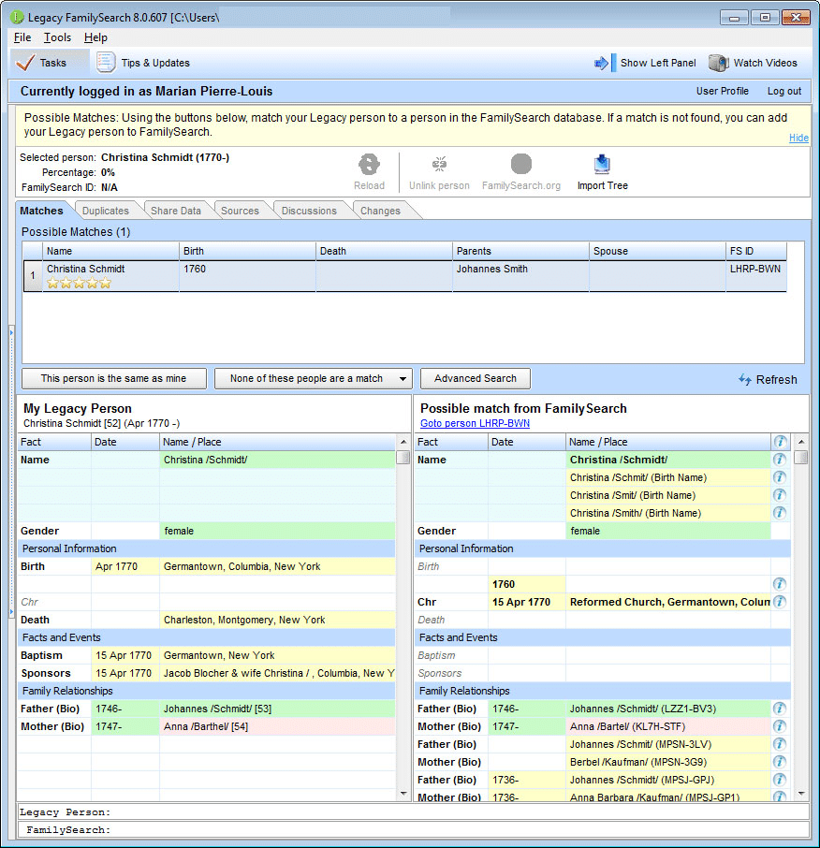
Task: Sort matches by the Name column header
Action: (110, 251)
